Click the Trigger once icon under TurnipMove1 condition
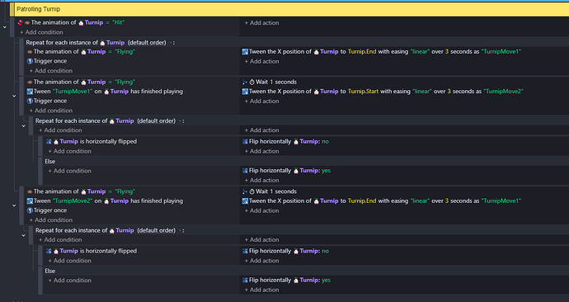Viewport: 569px width, 302px height. click(31, 101)
